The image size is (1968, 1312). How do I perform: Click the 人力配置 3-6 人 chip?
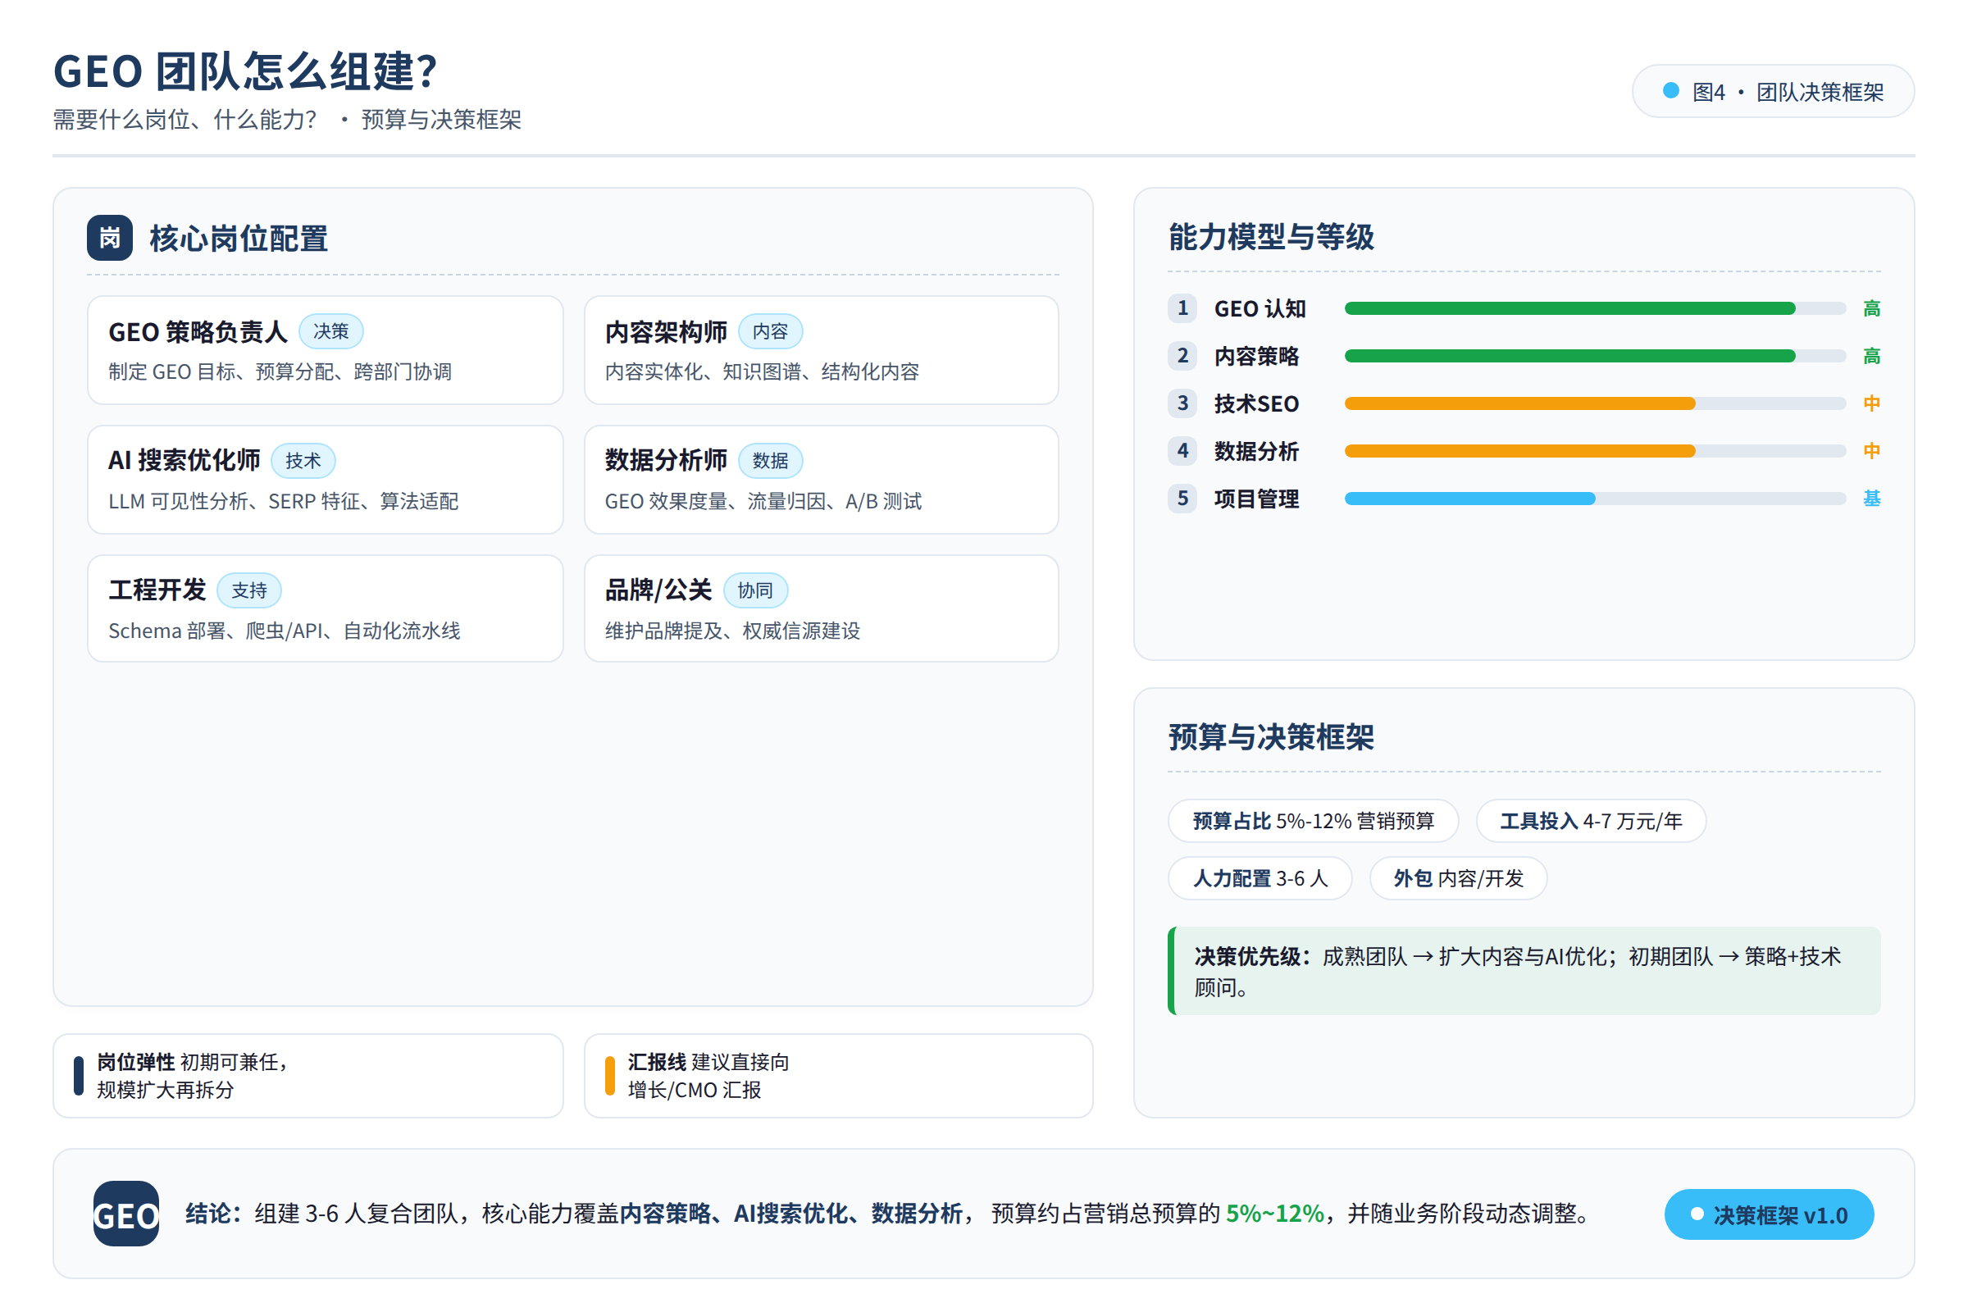(x=1260, y=878)
